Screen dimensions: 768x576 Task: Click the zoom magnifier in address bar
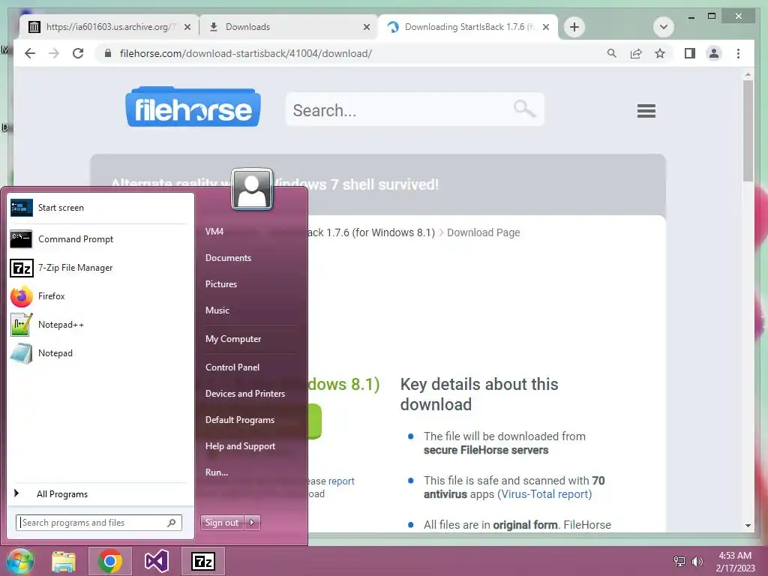(x=612, y=53)
